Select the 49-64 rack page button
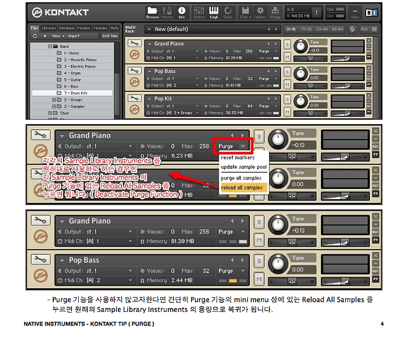The height and width of the screenshot is (355, 408). [337, 29]
